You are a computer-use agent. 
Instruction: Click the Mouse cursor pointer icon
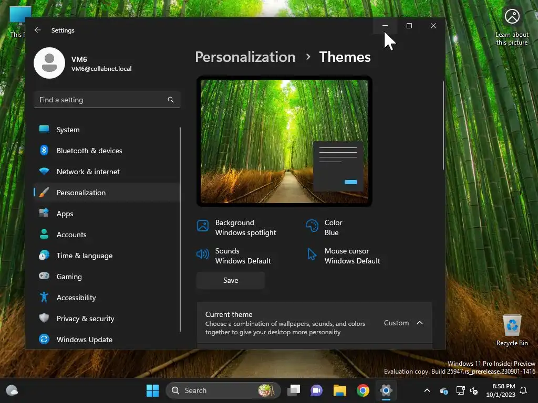click(x=312, y=254)
